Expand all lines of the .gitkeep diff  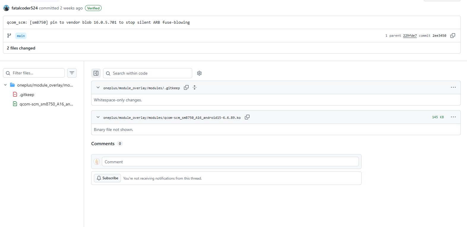point(195,87)
